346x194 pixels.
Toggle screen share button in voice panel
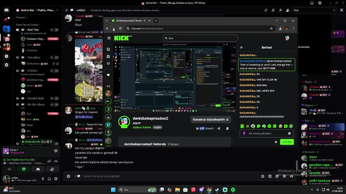tap(24, 169)
